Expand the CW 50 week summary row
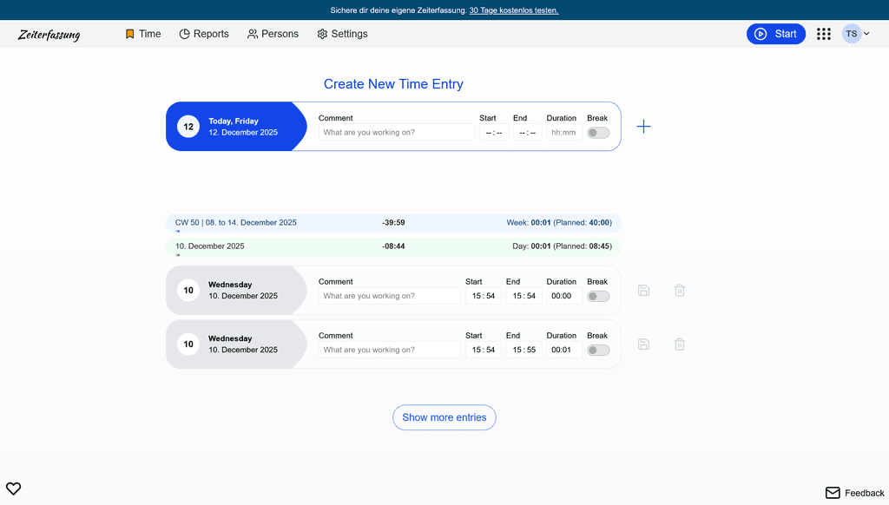The width and height of the screenshot is (889, 505). [178, 232]
